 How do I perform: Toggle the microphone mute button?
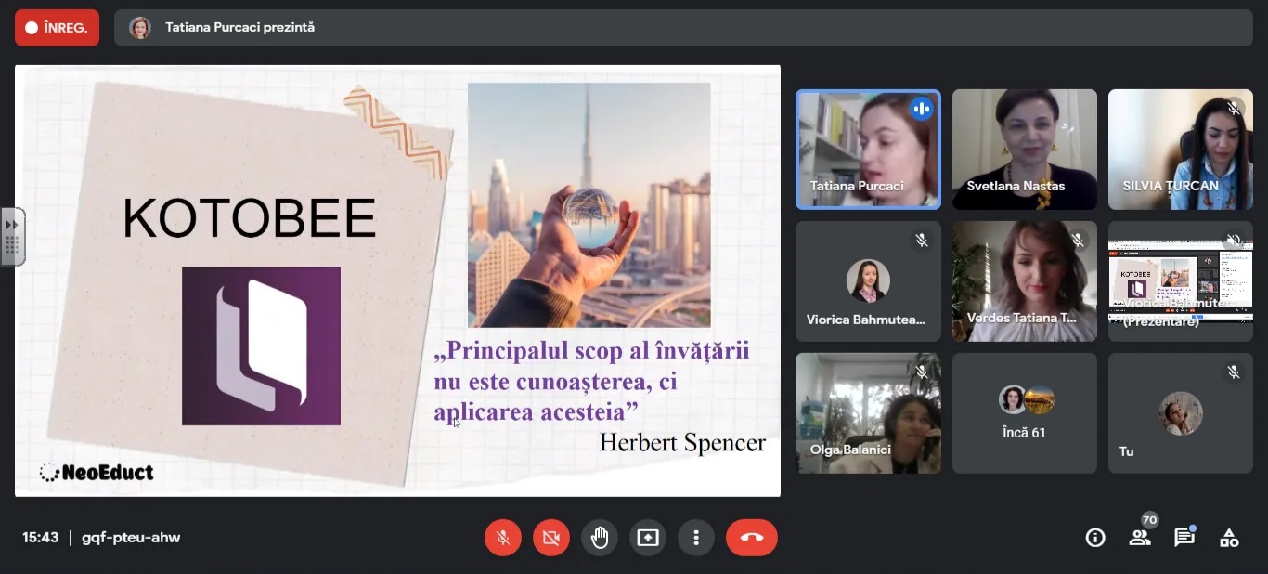tap(503, 538)
